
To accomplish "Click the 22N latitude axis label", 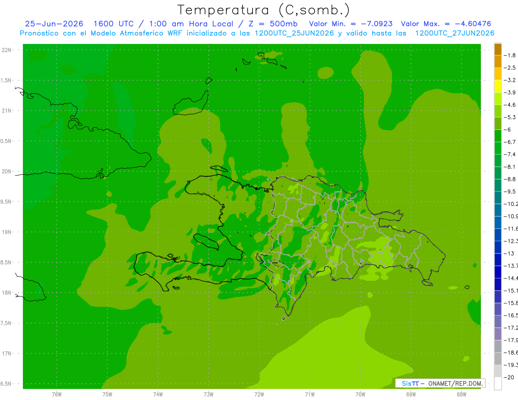I will (6, 50).
